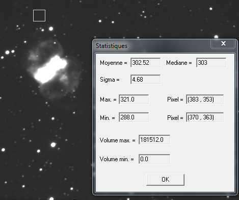Click the OK button in Statistiques dialog
Image resolution: width=239 pixels, height=200 pixels.
165,180
